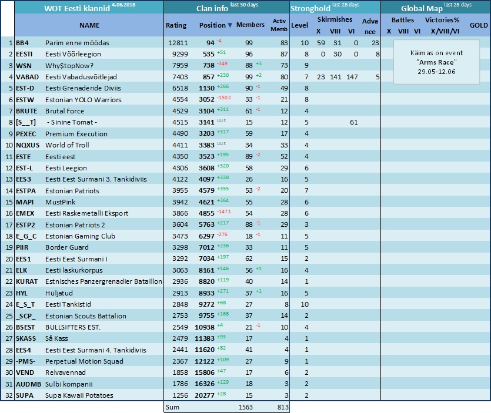Screen dimensions: 491x413
Task: Select position value 10938
Action: pos(205,327)
